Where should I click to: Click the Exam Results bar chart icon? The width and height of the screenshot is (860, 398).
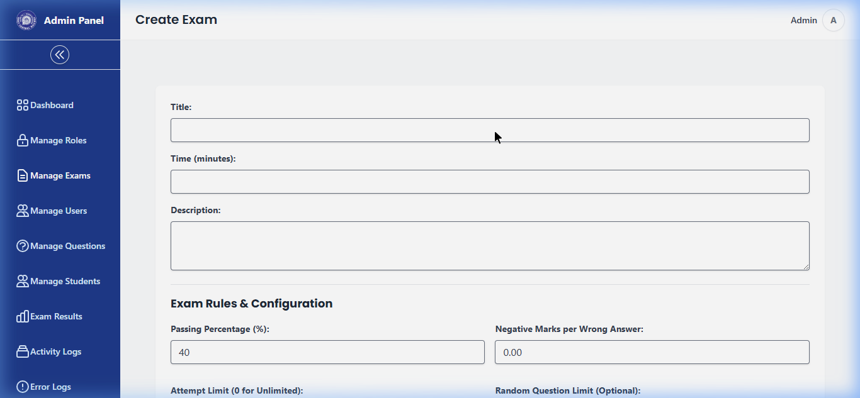23,316
